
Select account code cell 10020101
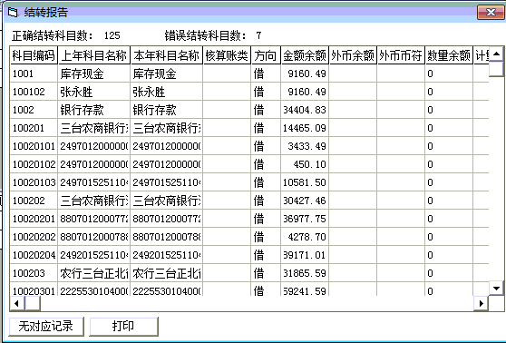tap(34, 146)
